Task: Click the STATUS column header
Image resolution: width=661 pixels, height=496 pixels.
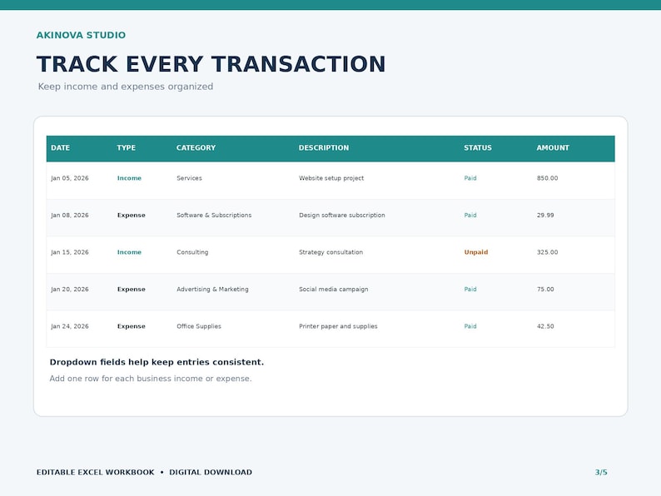Action: (x=478, y=148)
